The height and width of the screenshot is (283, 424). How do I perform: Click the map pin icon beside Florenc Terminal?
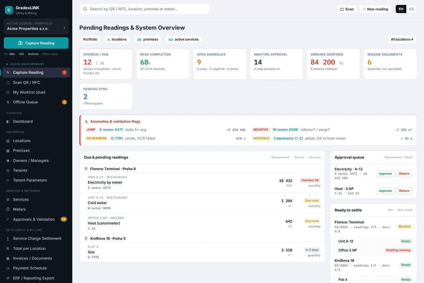86,169
